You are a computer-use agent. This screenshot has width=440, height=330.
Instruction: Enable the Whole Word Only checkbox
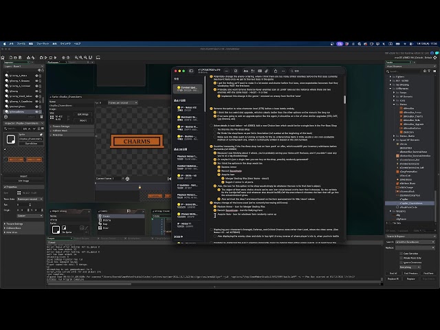pyautogui.click(x=401, y=258)
